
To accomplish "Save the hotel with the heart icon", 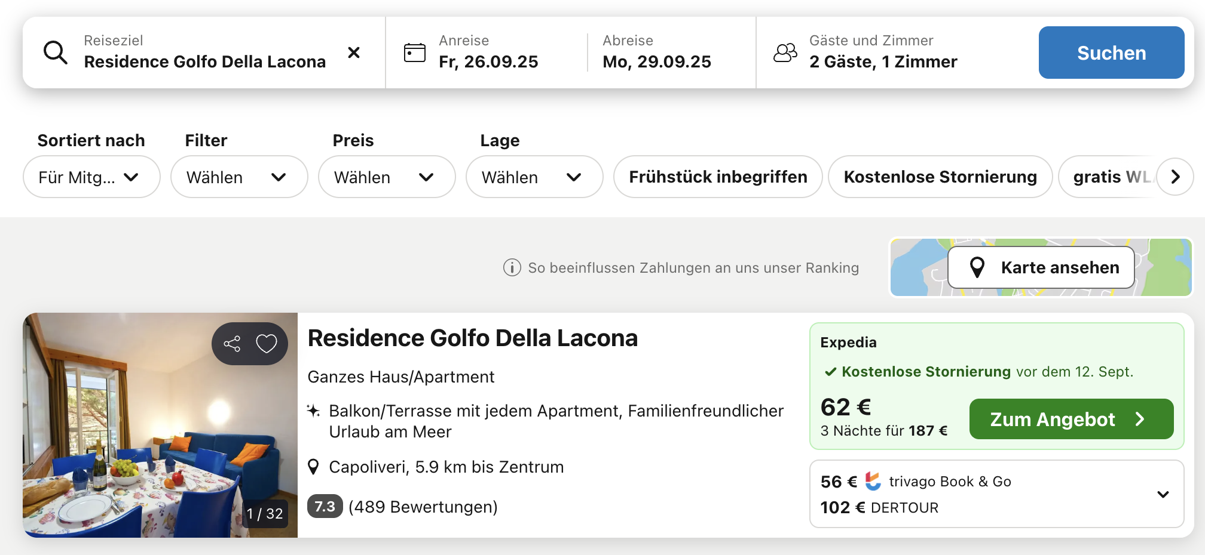I will (x=267, y=344).
